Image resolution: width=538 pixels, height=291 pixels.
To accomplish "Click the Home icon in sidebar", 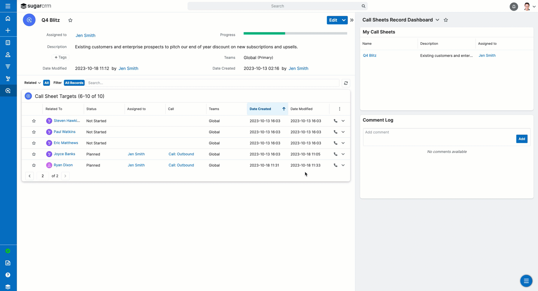I will coord(8,19).
